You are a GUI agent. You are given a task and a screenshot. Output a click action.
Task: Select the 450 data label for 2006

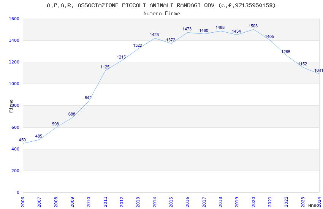click(22, 140)
